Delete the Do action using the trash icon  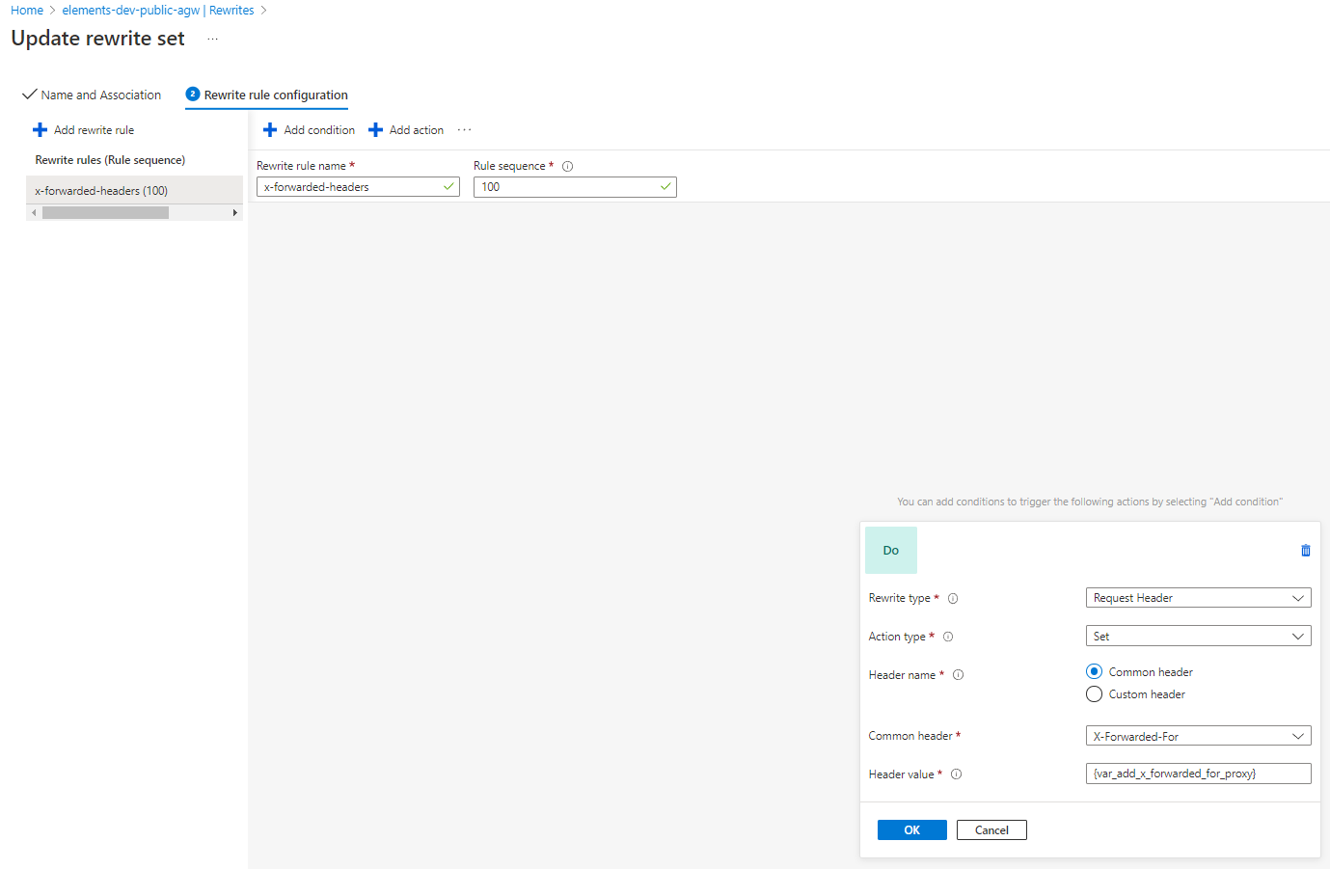[x=1305, y=550]
